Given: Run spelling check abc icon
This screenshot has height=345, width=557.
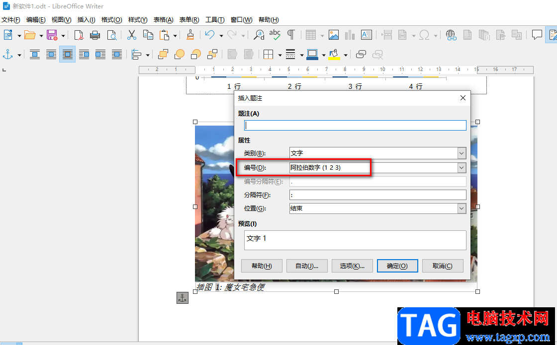Looking at the screenshot, I should pos(275,35).
